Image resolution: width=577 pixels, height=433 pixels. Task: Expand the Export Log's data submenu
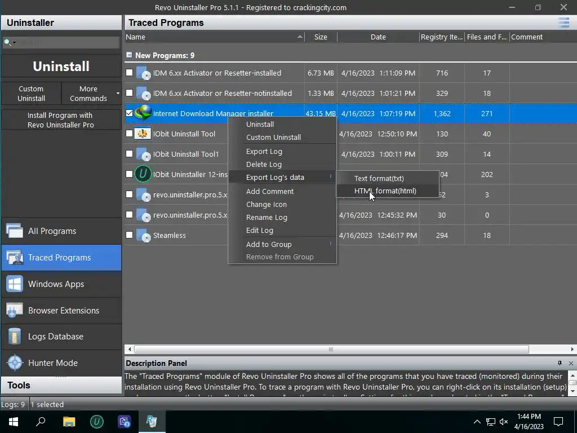click(282, 178)
